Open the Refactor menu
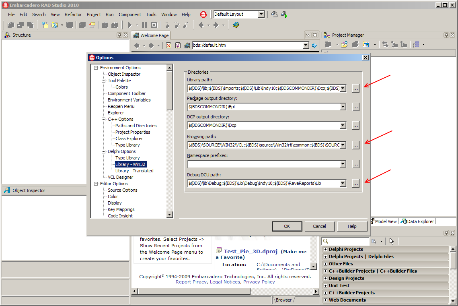Screen dimensions: 458x306 click(73, 14)
